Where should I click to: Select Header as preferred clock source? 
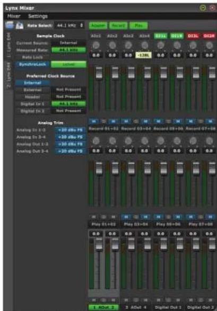point(32,97)
